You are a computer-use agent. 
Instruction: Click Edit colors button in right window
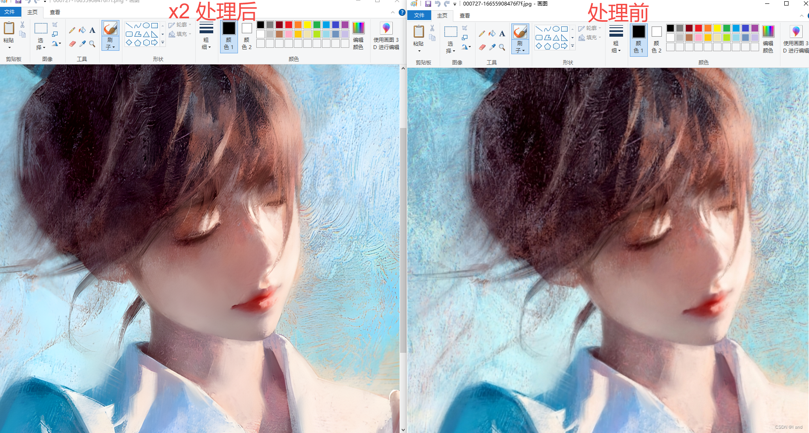click(x=768, y=39)
